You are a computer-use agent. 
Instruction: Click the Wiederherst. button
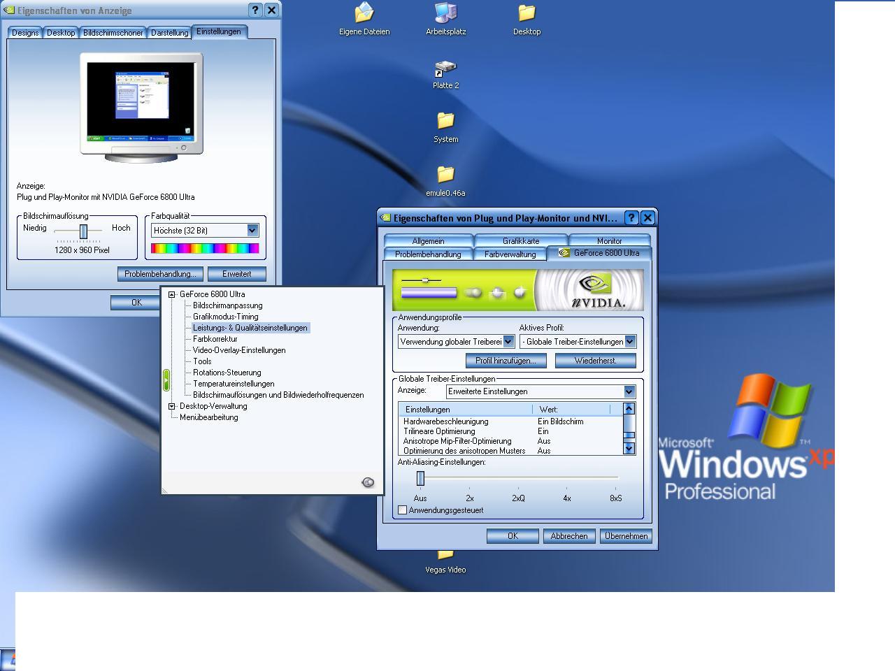(596, 361)
